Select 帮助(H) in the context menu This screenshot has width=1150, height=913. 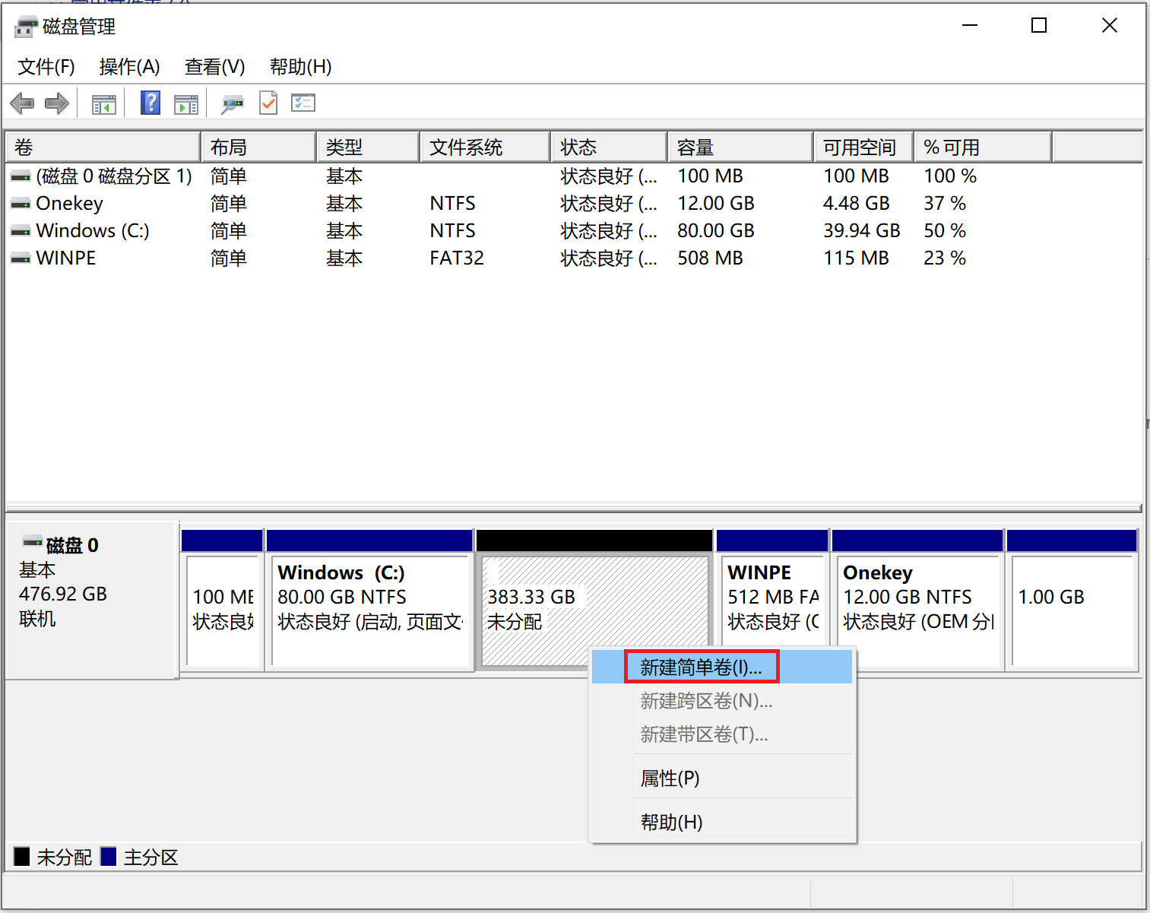pyautogui.click(x=671, y=823)
